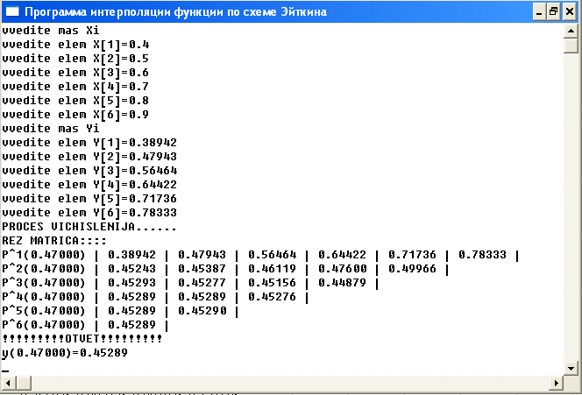This screenshot has width=582, height=395.
Task: Close the interpolation program window
Action: coord(570,12)
